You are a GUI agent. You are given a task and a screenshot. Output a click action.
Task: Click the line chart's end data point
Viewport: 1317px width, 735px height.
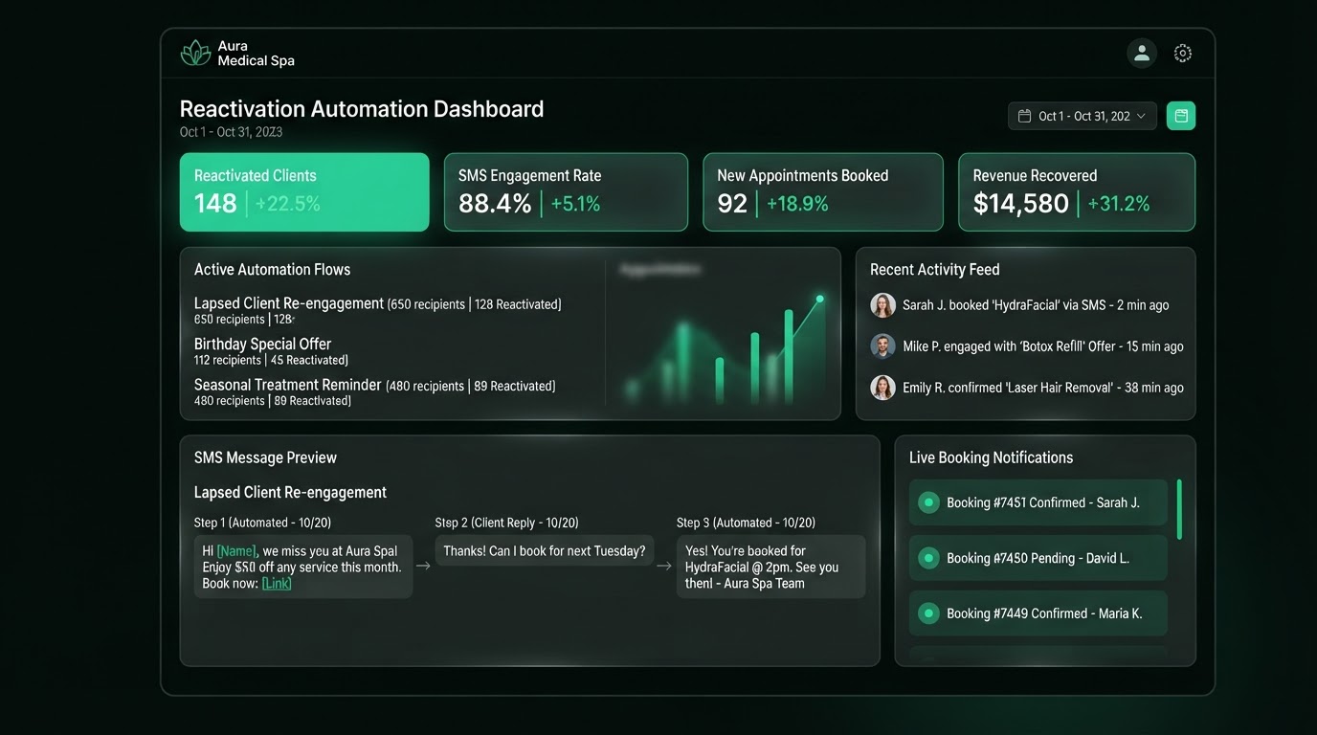click(820, 299)
